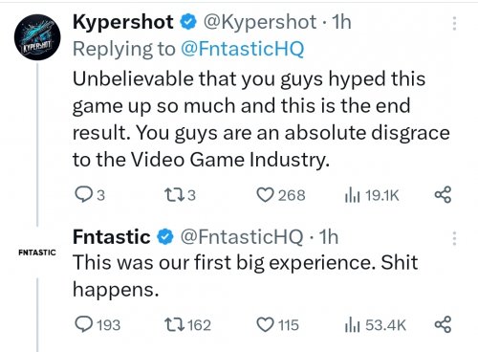The width and height of the screenshot is (478, 352).
Task: Open more options on Fntastic's tweet
Action: pos(454,238)
